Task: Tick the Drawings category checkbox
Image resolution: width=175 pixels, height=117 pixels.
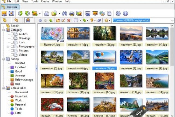Action: point(12,38)
